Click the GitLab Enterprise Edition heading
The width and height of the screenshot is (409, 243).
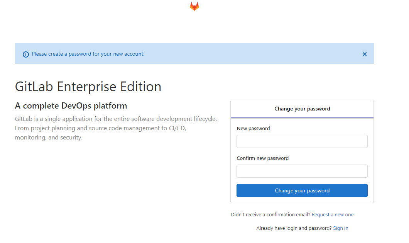88,87
